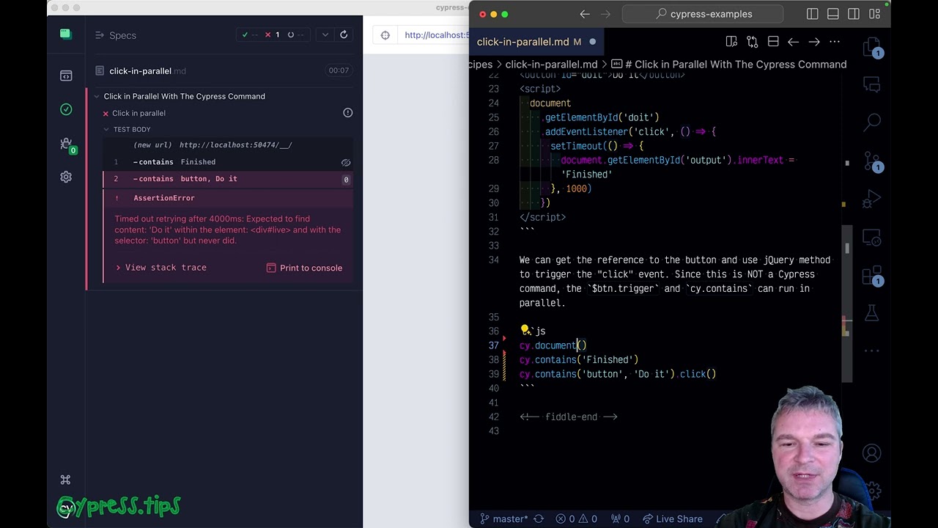This screenshot has height=528, width=938.
Task: Click the selector playground crosshair icon
Action: [x=385, y=34]
